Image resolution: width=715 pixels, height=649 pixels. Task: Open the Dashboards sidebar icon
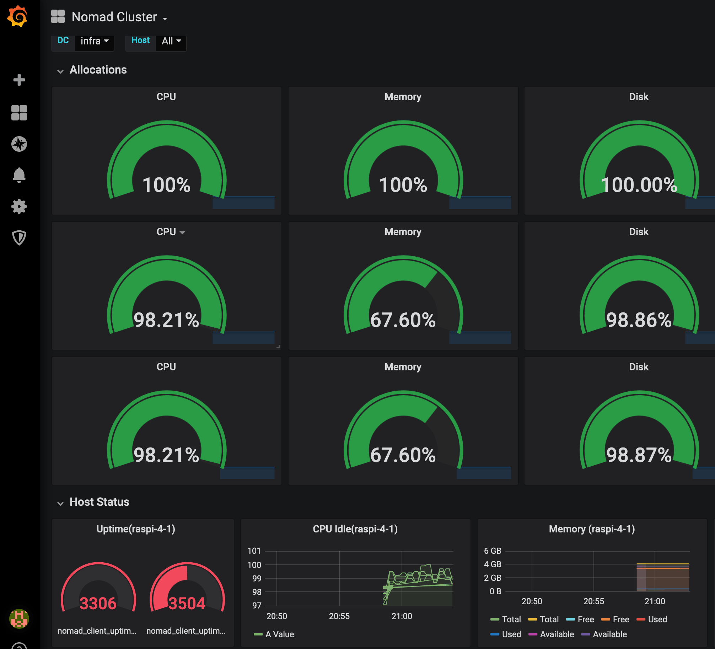(x=19, y=113)
